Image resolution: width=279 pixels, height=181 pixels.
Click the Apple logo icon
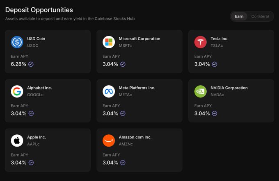pyautogui.click(x=17, y=141)
